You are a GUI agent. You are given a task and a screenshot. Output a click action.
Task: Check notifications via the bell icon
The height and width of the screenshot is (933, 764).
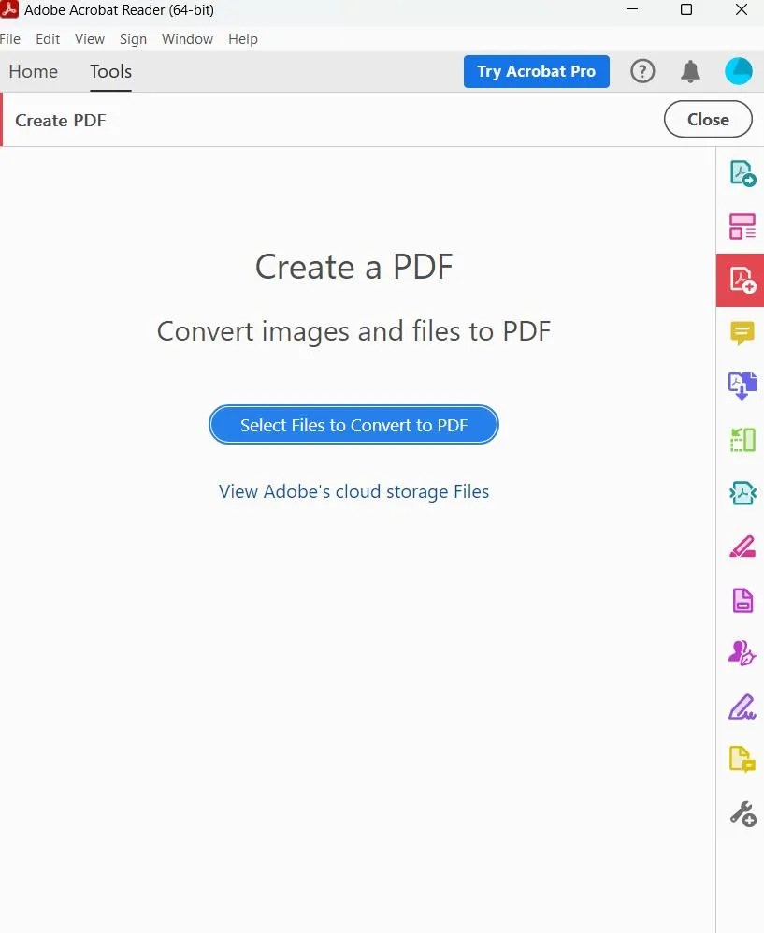pyautogui.click(x=690, y=71)
